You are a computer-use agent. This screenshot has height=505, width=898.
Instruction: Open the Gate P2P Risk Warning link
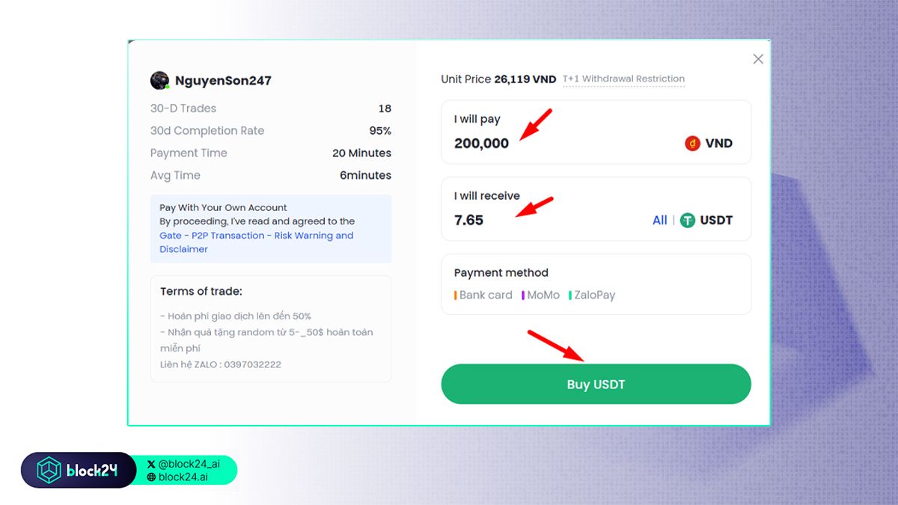[x=256, y=242]
